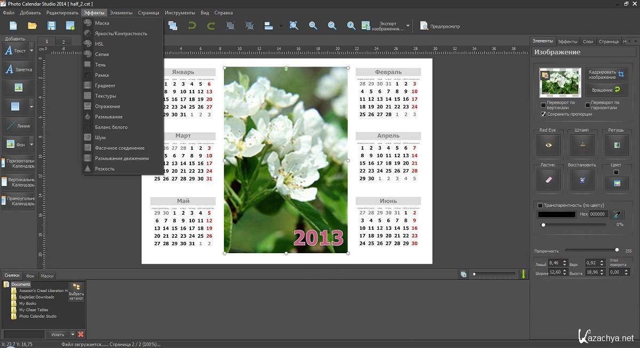640x348 pixels.
Task: Click the Восстановить restore tool icon
Action: click(x=582, y=181)
